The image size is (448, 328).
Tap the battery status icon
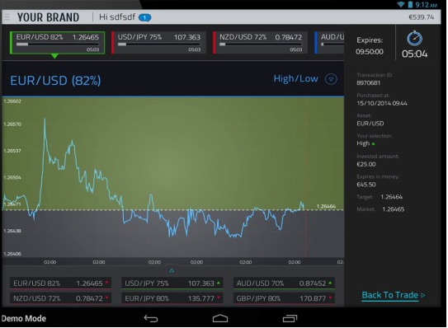tap(410, 4)
